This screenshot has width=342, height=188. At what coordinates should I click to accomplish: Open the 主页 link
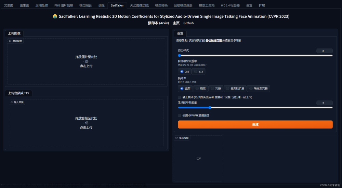pyautogui.click(x=176, y=23)
